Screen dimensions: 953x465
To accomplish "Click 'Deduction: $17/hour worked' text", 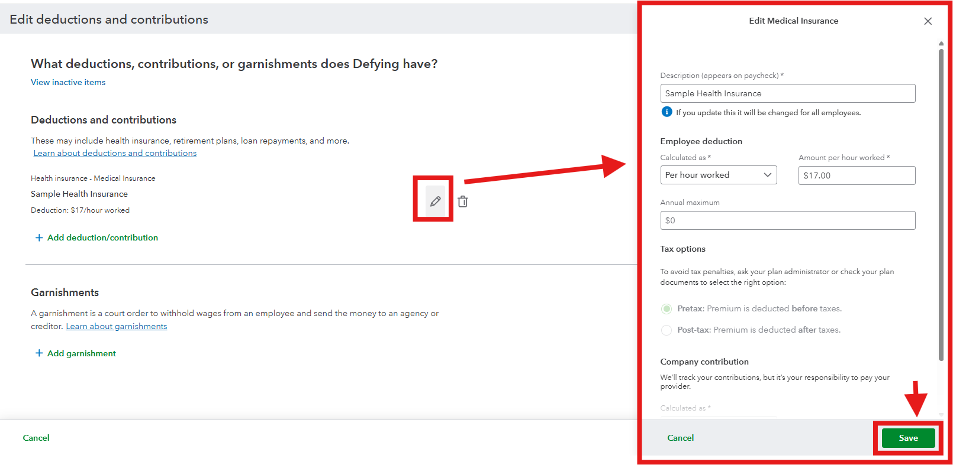I will pos(80,210).
